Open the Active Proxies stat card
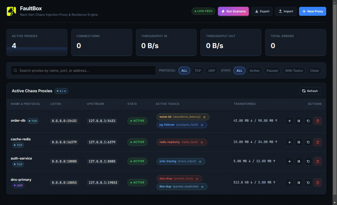This screenshot has width=337, height=205. click(x=37, y=42)
